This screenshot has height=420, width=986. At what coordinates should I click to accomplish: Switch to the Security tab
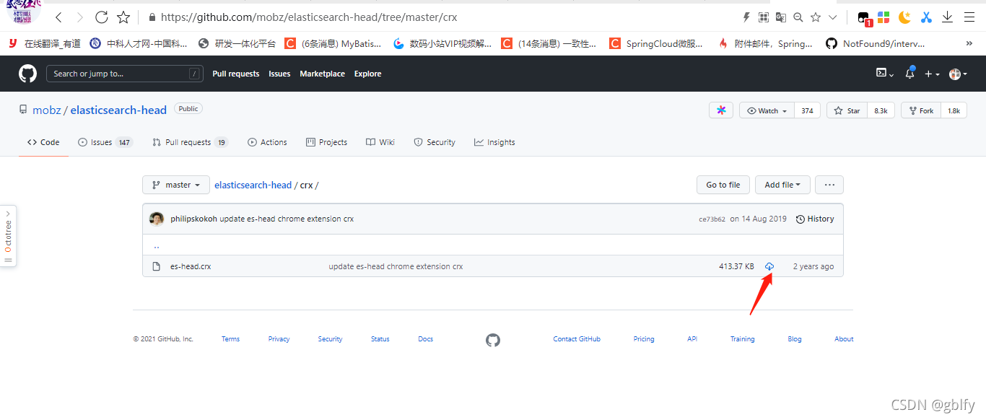435,142
